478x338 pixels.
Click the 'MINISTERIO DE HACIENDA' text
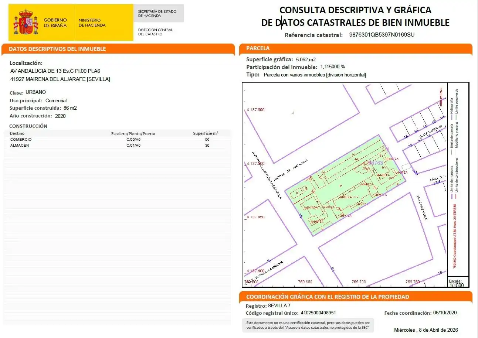[x=92, y=23]
